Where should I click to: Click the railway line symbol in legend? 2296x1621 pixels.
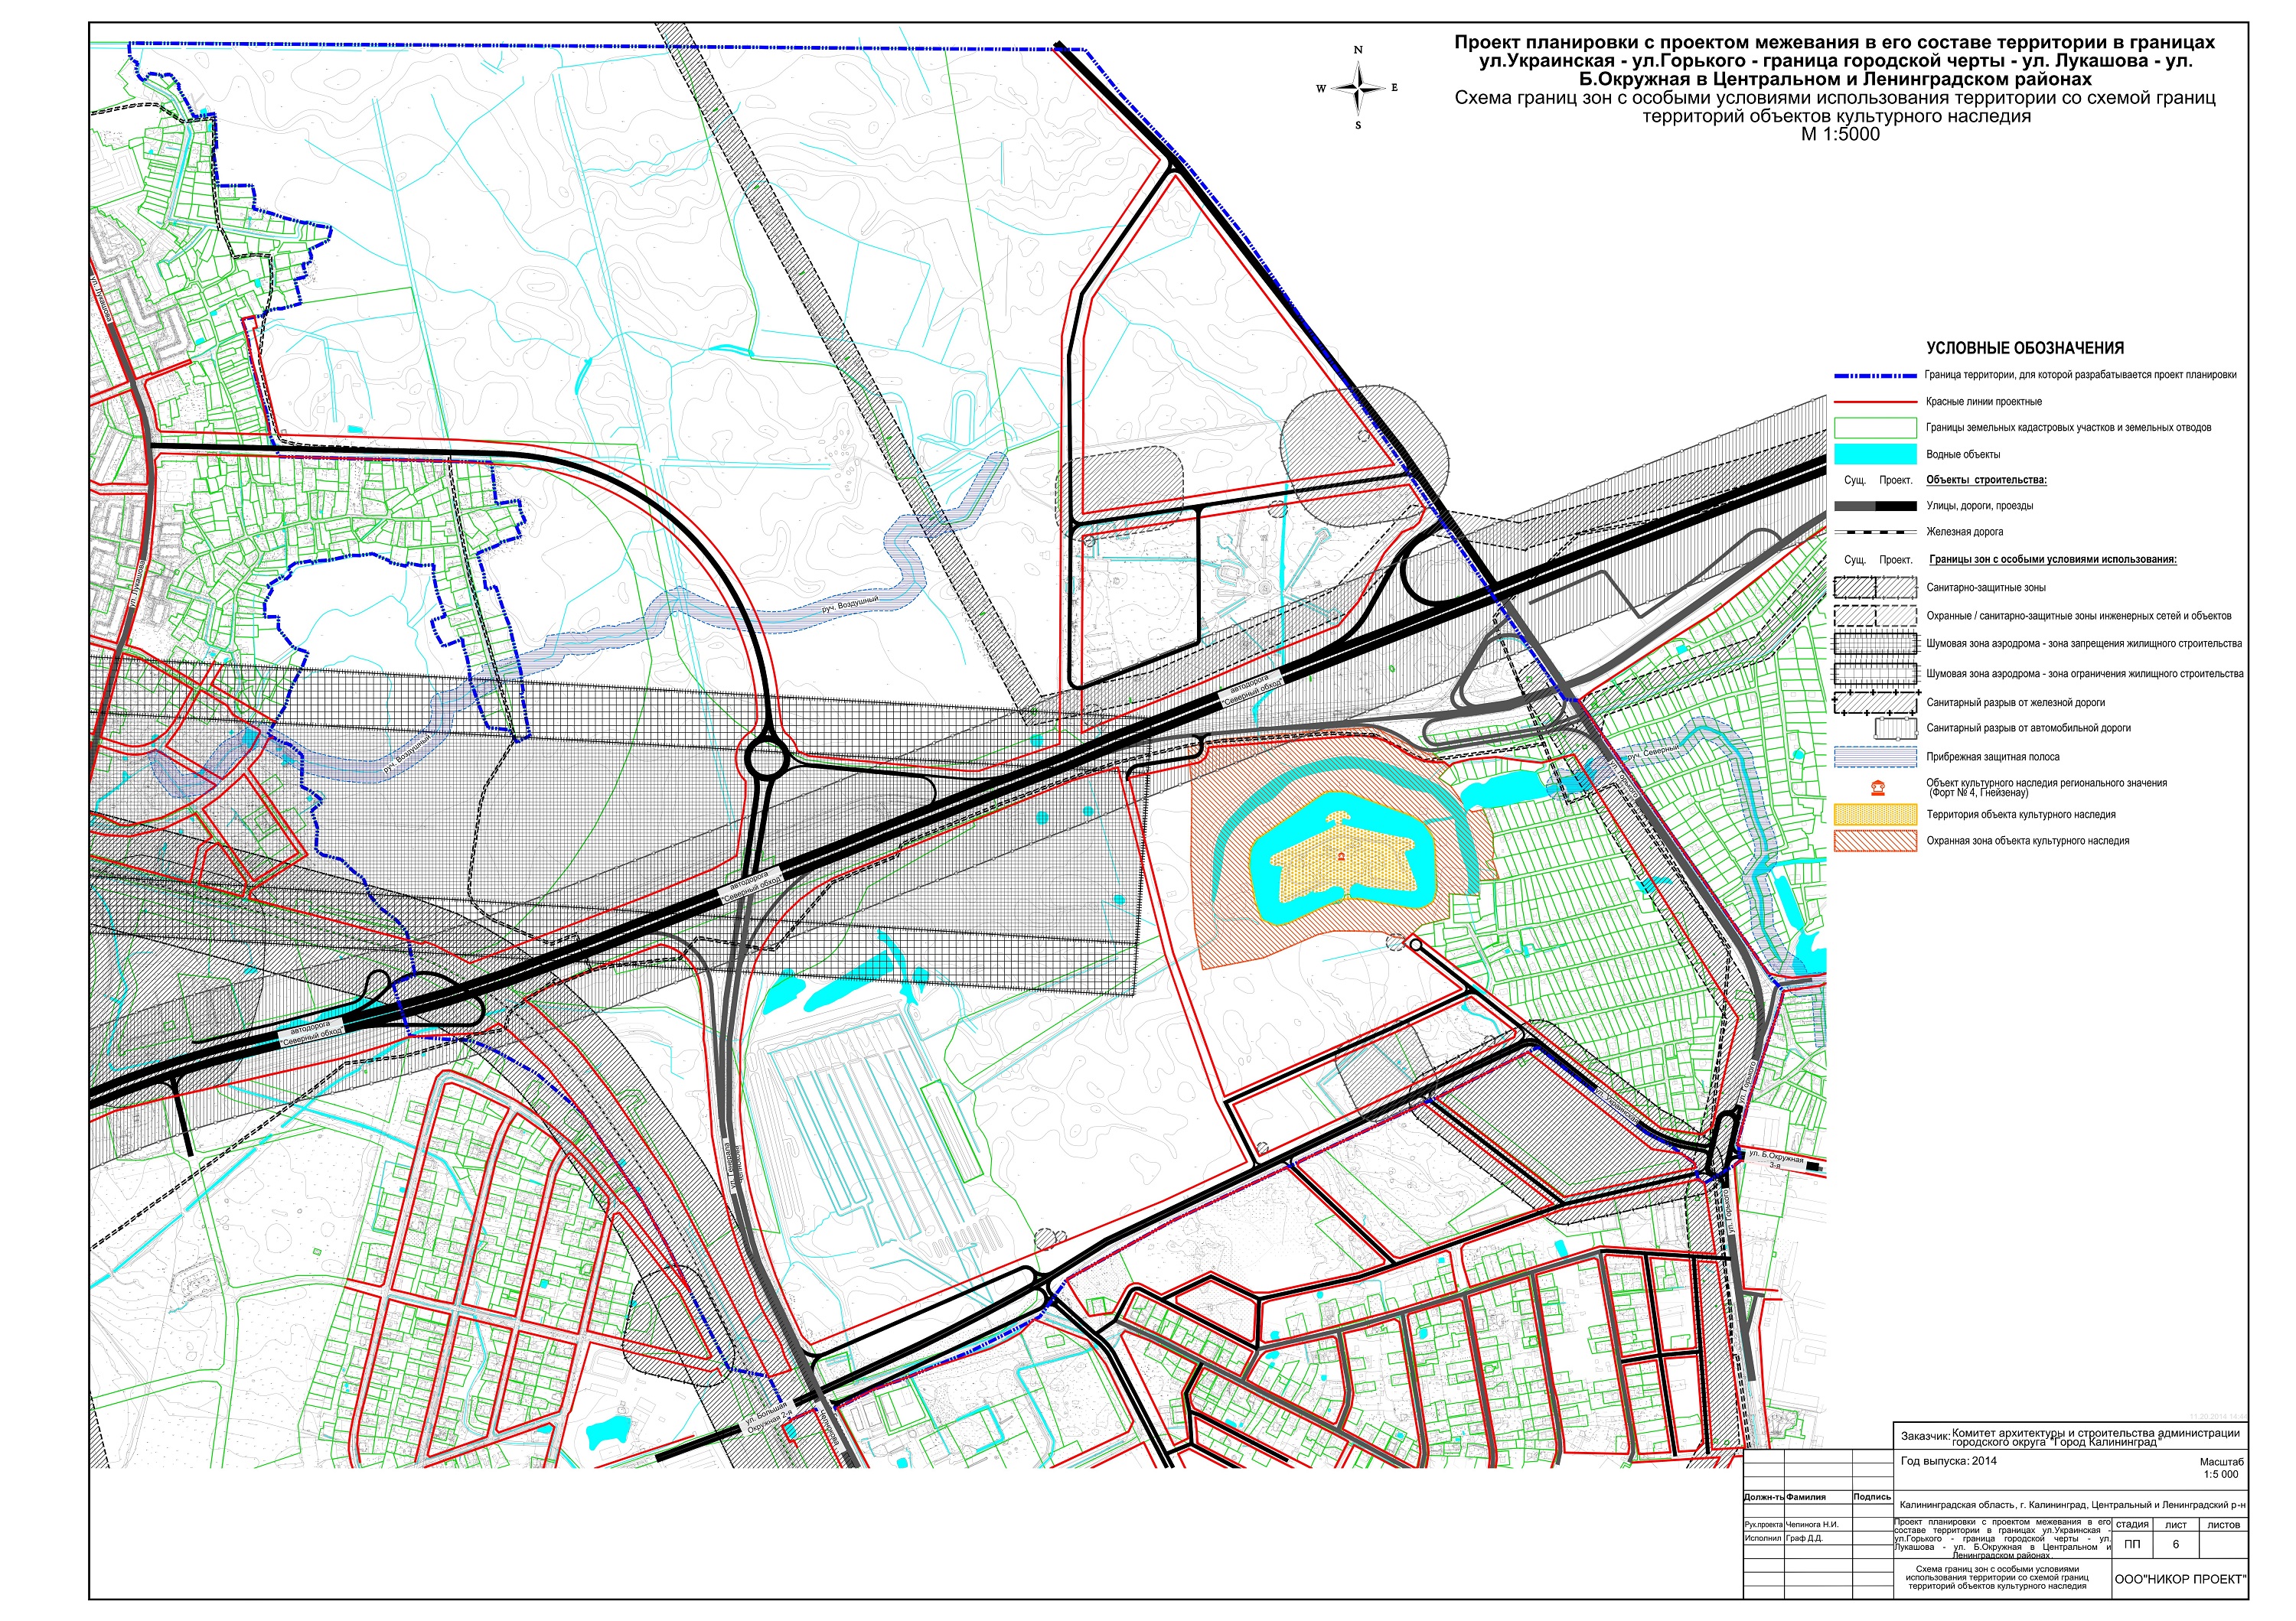click(1874, 532)
